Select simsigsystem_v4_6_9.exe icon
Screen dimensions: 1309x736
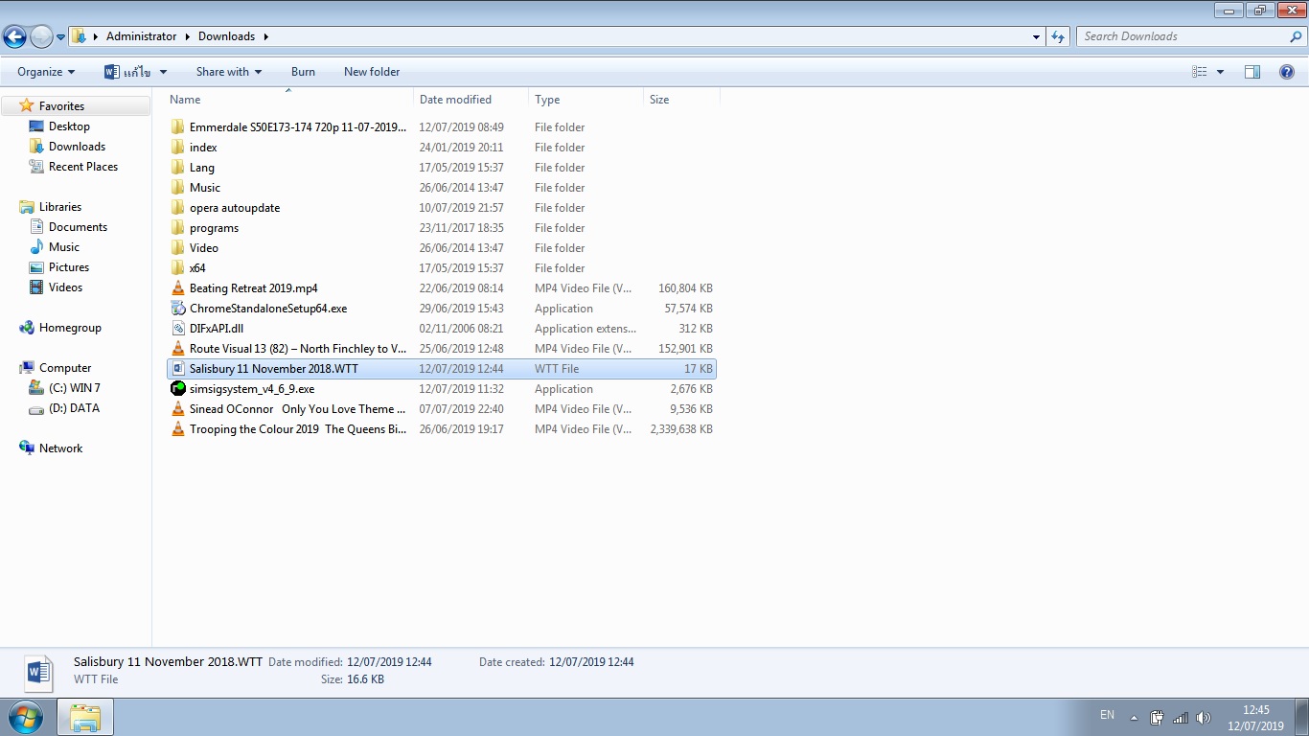coord(178,389)
